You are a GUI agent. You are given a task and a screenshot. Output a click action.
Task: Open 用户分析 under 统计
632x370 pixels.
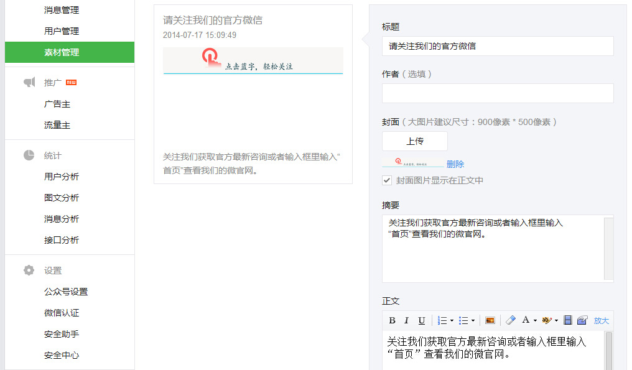[62, 177]
